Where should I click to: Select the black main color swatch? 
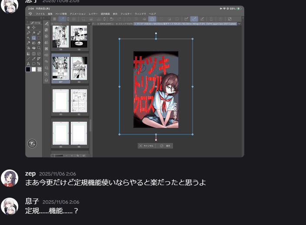click(28, 69)
